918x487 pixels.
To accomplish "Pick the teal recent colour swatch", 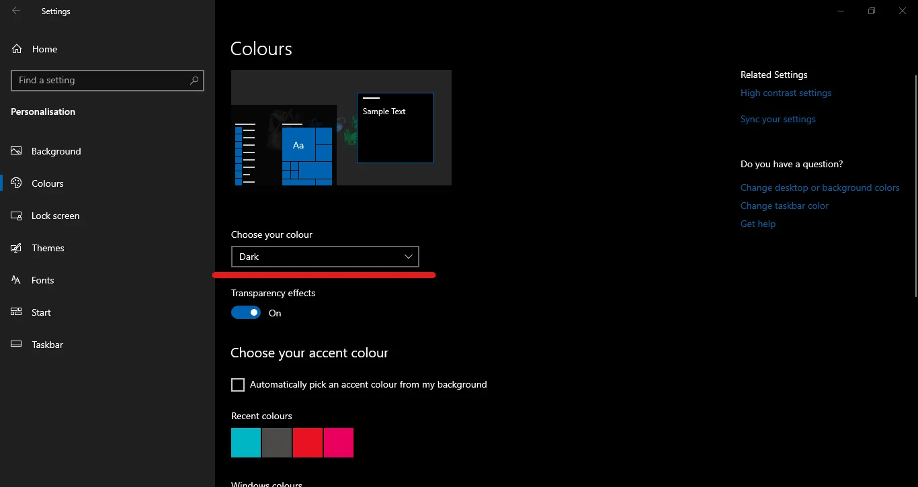I will point(246,443).
